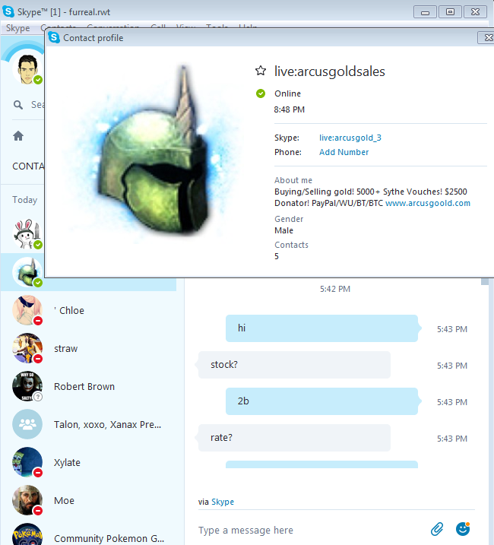The width and height of the screenshot is (494, 545).
Task: Click the paperclip attach file icon
Action: point(437,529)
